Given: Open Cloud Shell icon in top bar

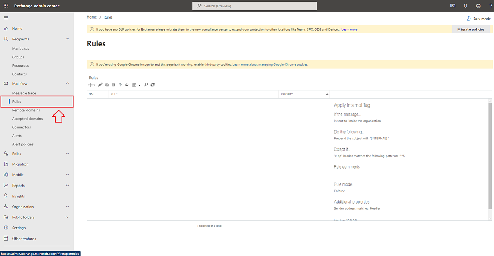Looking at the screenshot, I should coord(453,6).
